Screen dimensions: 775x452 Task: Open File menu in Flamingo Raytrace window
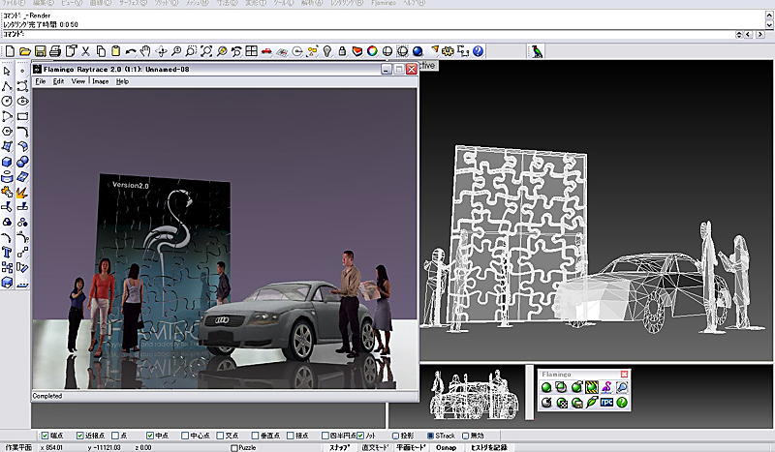pyautogui.click(x=41, y=81)
